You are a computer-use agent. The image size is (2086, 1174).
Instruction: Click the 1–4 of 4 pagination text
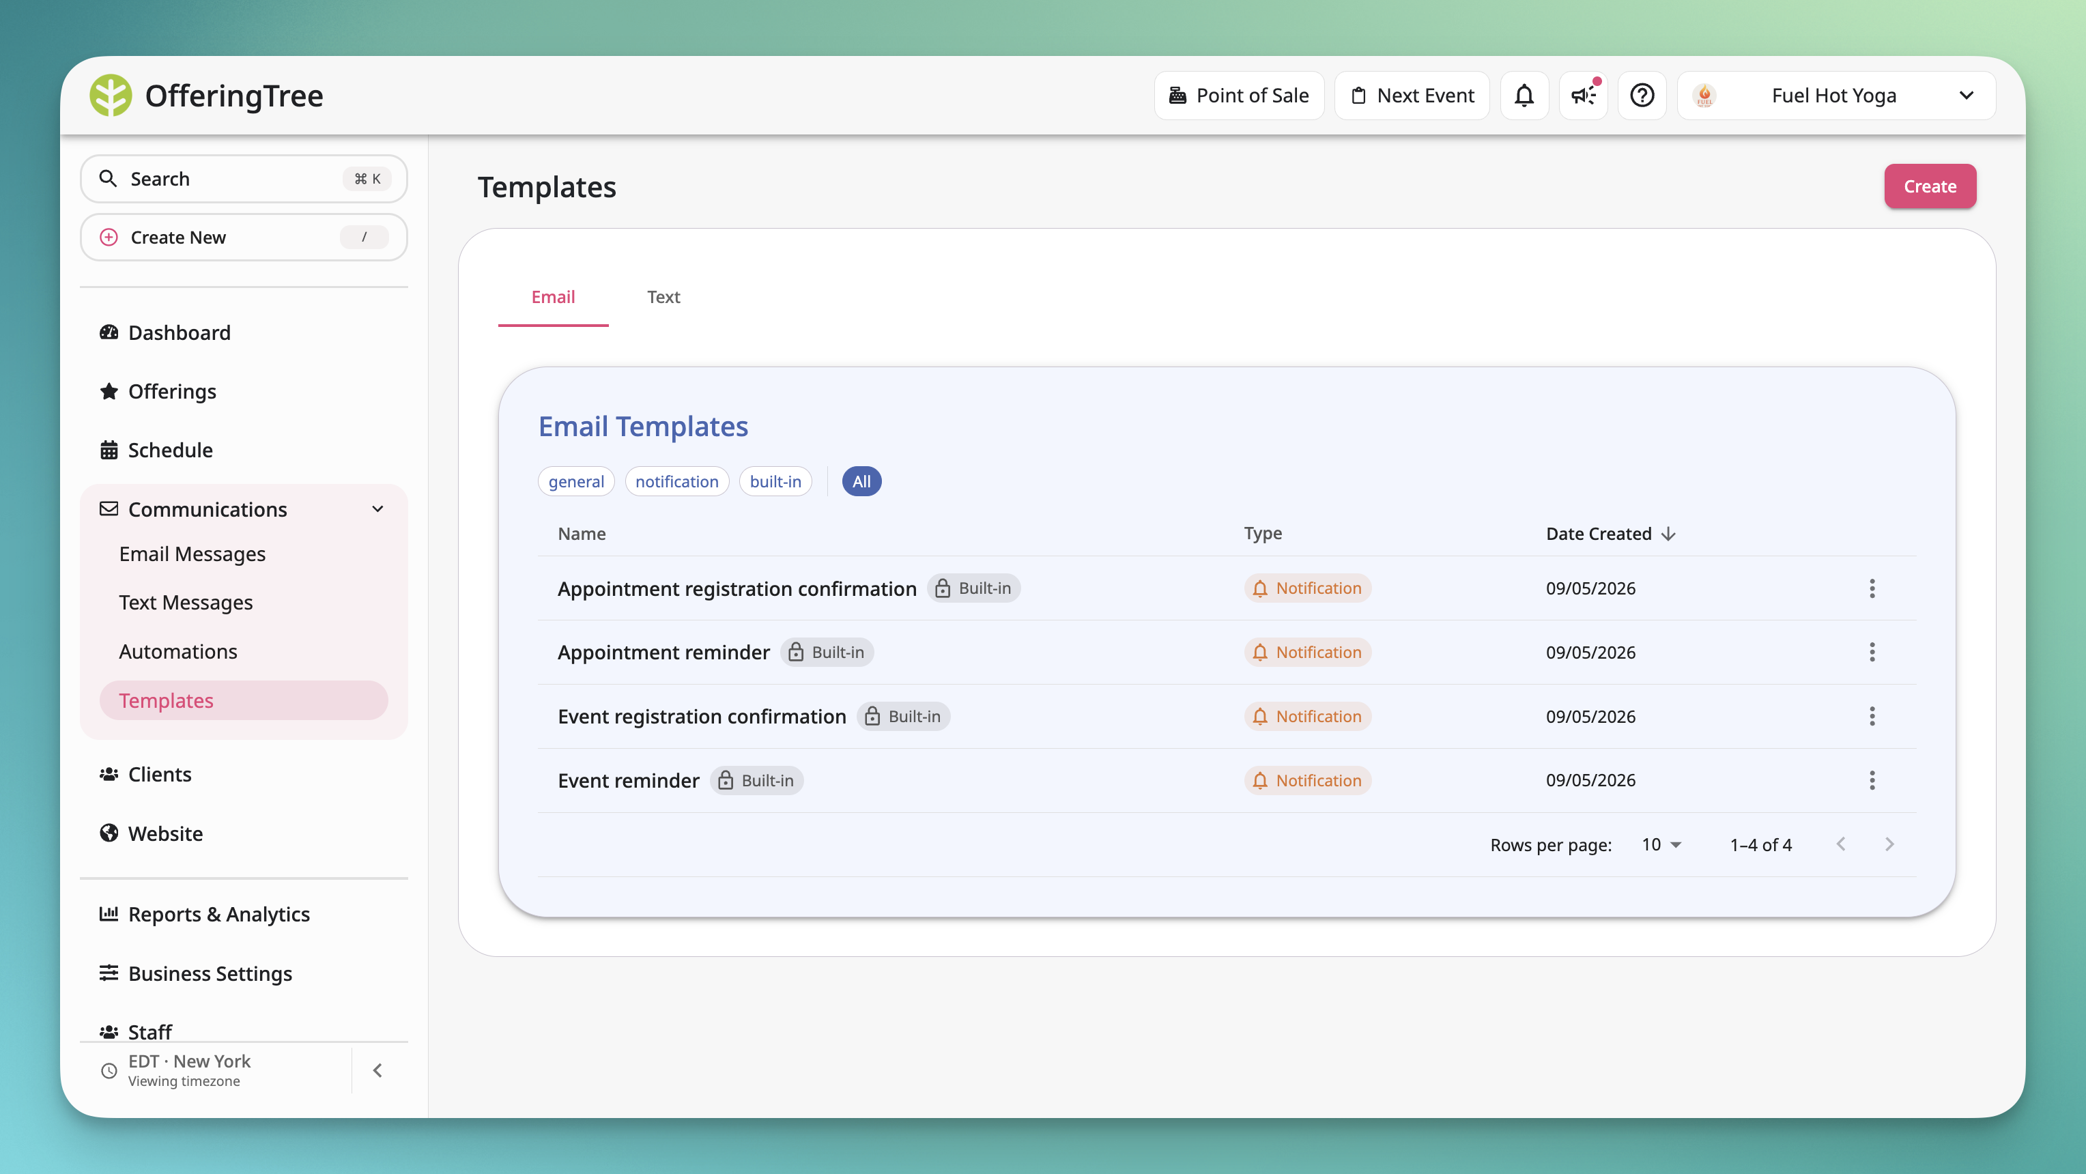[1760, 844]
